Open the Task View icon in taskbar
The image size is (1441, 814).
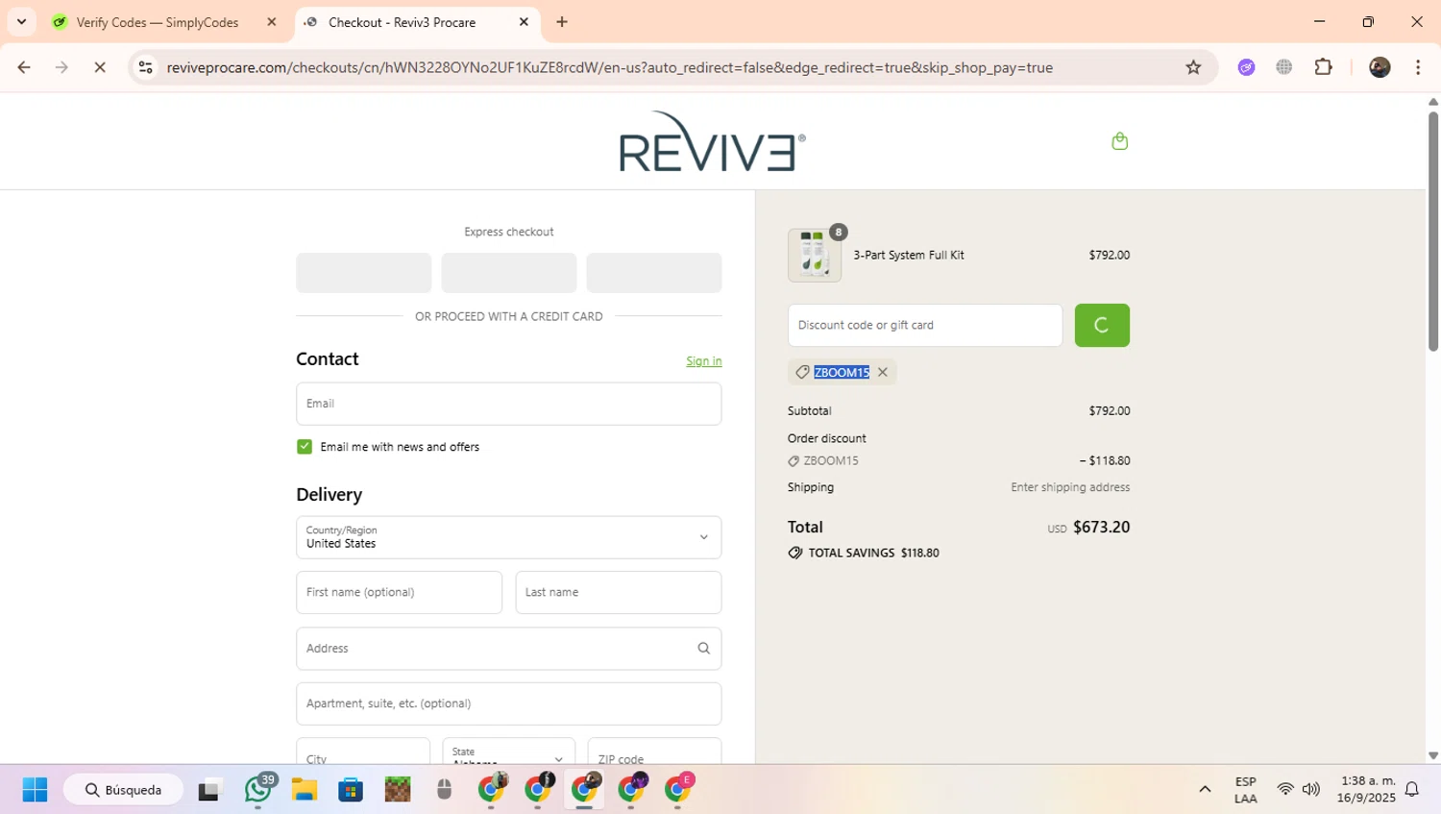tap(208, 790)
